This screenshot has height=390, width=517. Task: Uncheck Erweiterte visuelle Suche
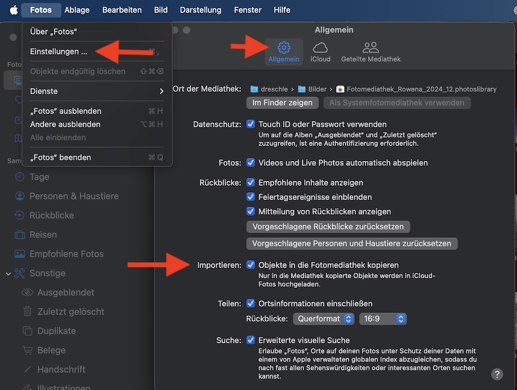pyautogui.click(x=251, y=340)
